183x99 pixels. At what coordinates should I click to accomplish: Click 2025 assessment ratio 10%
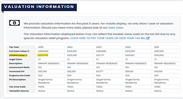(40, 67)
